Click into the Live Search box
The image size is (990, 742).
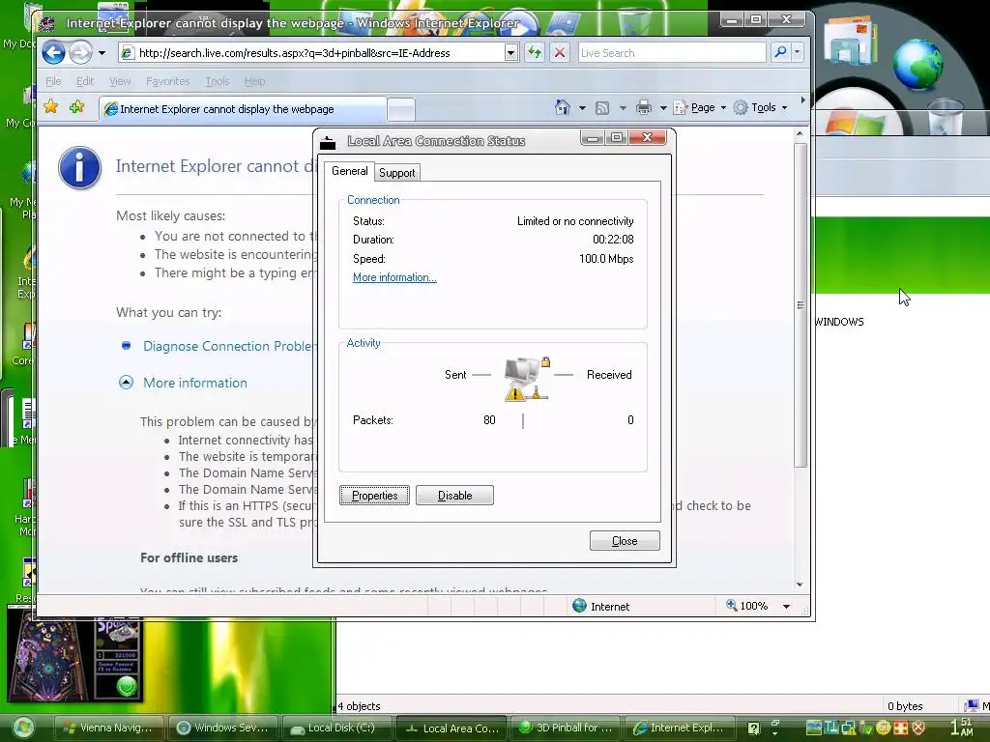pyautogui.click(x=672, y=53)
